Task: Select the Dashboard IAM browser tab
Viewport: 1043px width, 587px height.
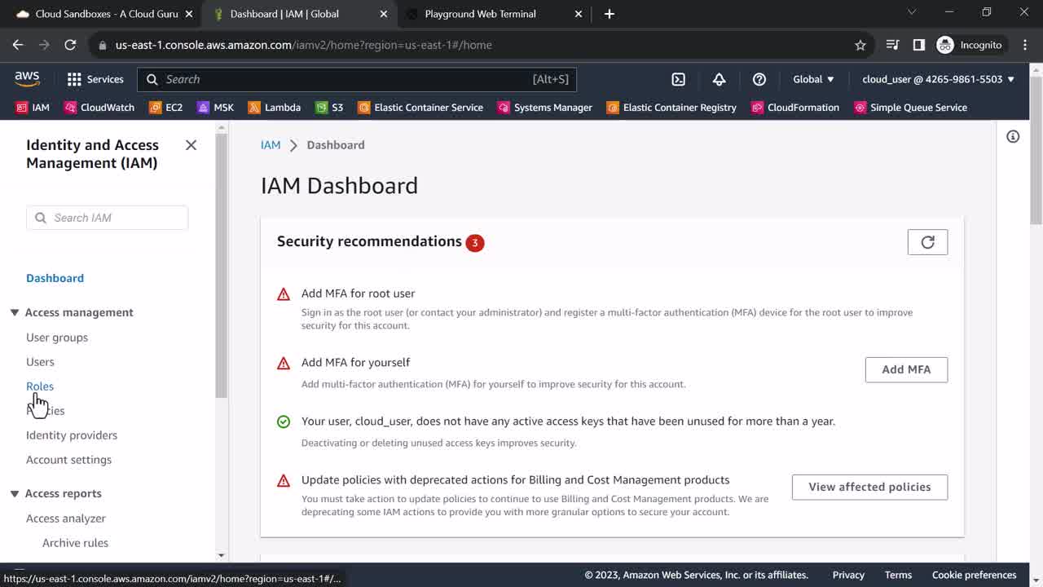Action: coord(297,14)
